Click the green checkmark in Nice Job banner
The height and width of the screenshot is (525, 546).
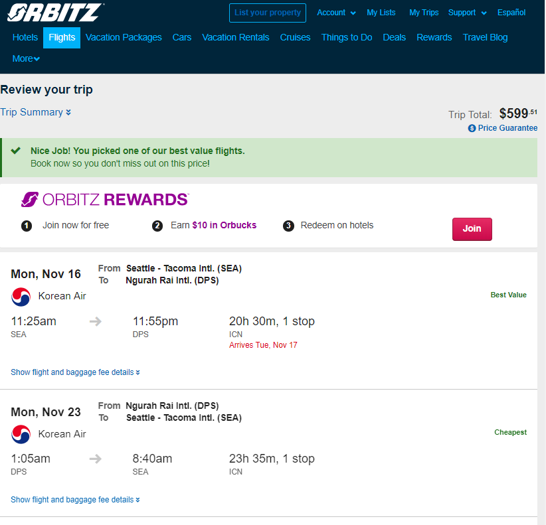tap(16, 151)
